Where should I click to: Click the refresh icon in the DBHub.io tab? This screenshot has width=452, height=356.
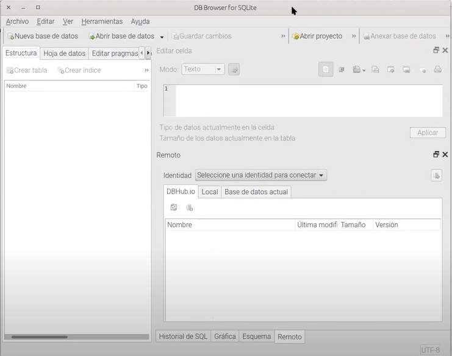(x=173, y=208)
